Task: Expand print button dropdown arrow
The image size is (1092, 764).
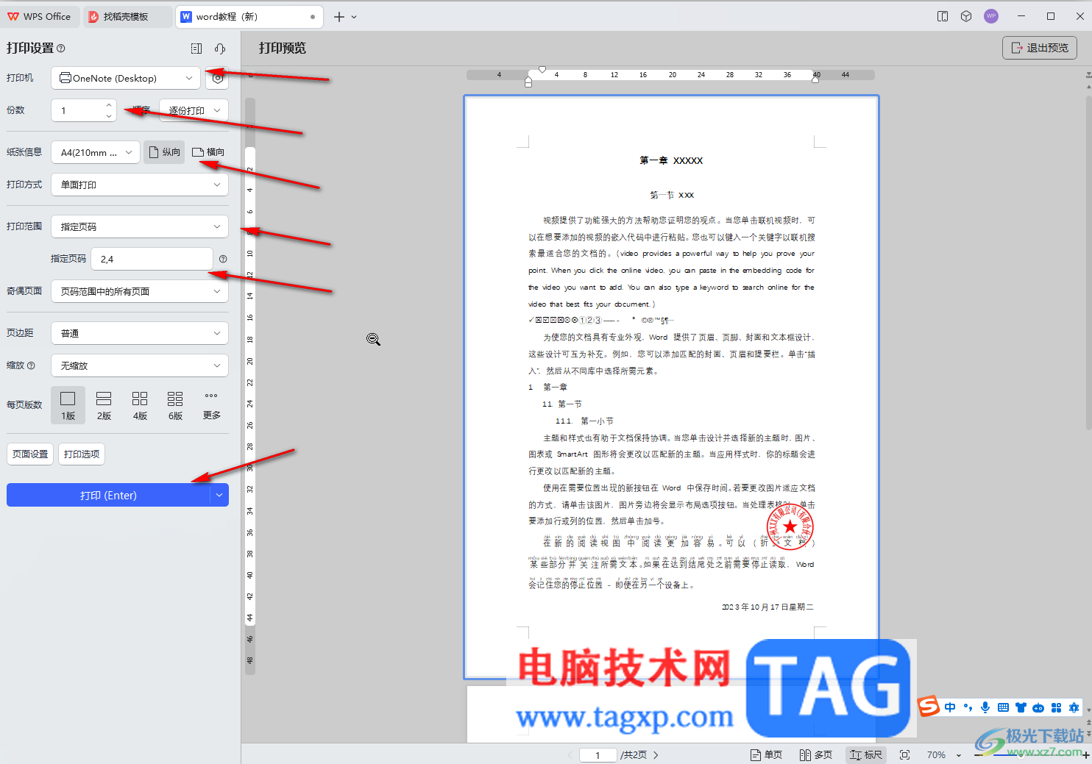Action: (219, 496)
